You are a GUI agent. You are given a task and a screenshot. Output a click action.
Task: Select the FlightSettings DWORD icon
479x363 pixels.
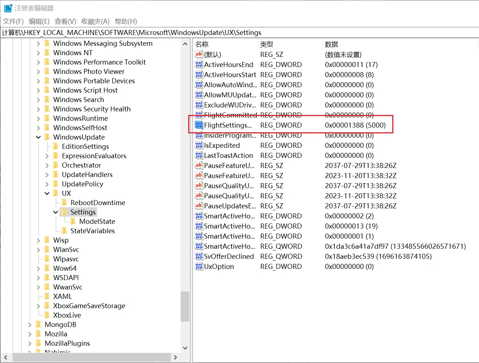(x=199, y=125)
